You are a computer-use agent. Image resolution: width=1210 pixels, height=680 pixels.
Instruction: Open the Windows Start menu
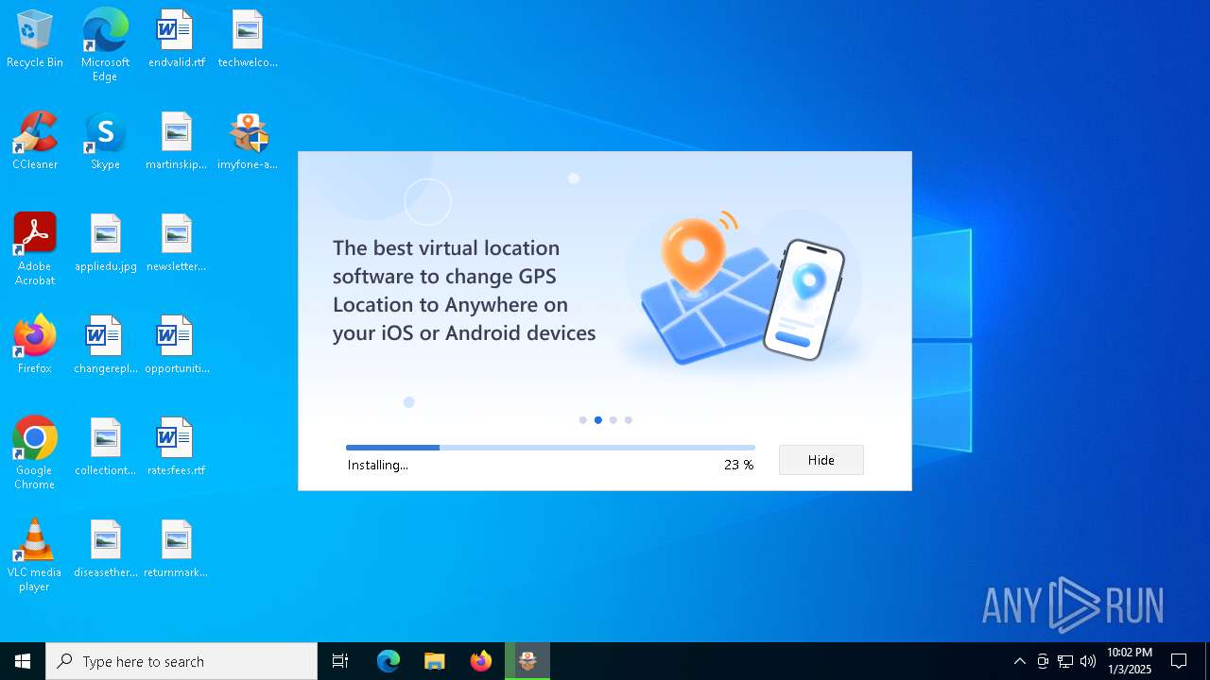[x=23, y=661]
